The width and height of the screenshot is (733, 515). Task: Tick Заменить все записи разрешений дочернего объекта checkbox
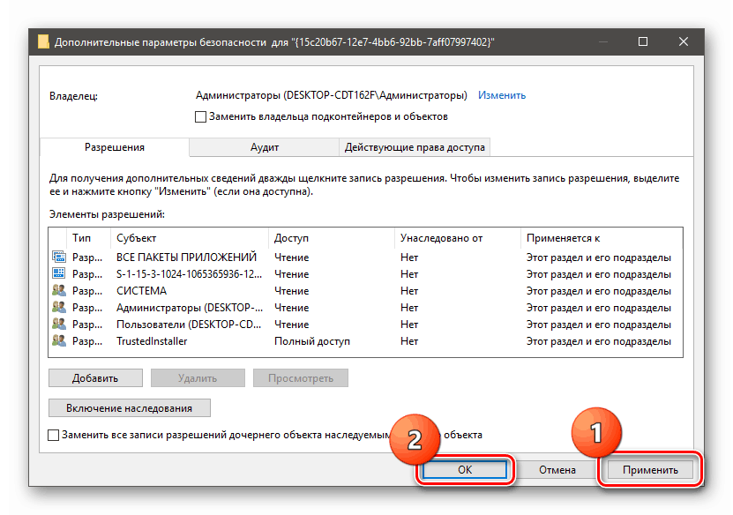[53, 435]
